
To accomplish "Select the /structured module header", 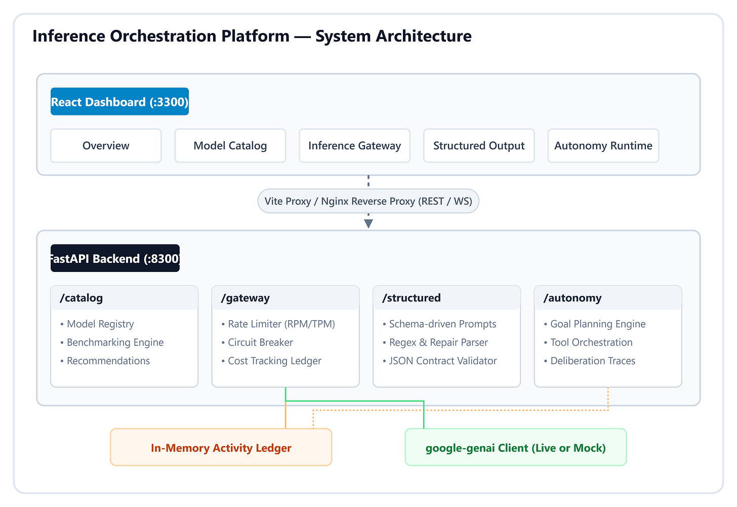I will click(446, 298).
